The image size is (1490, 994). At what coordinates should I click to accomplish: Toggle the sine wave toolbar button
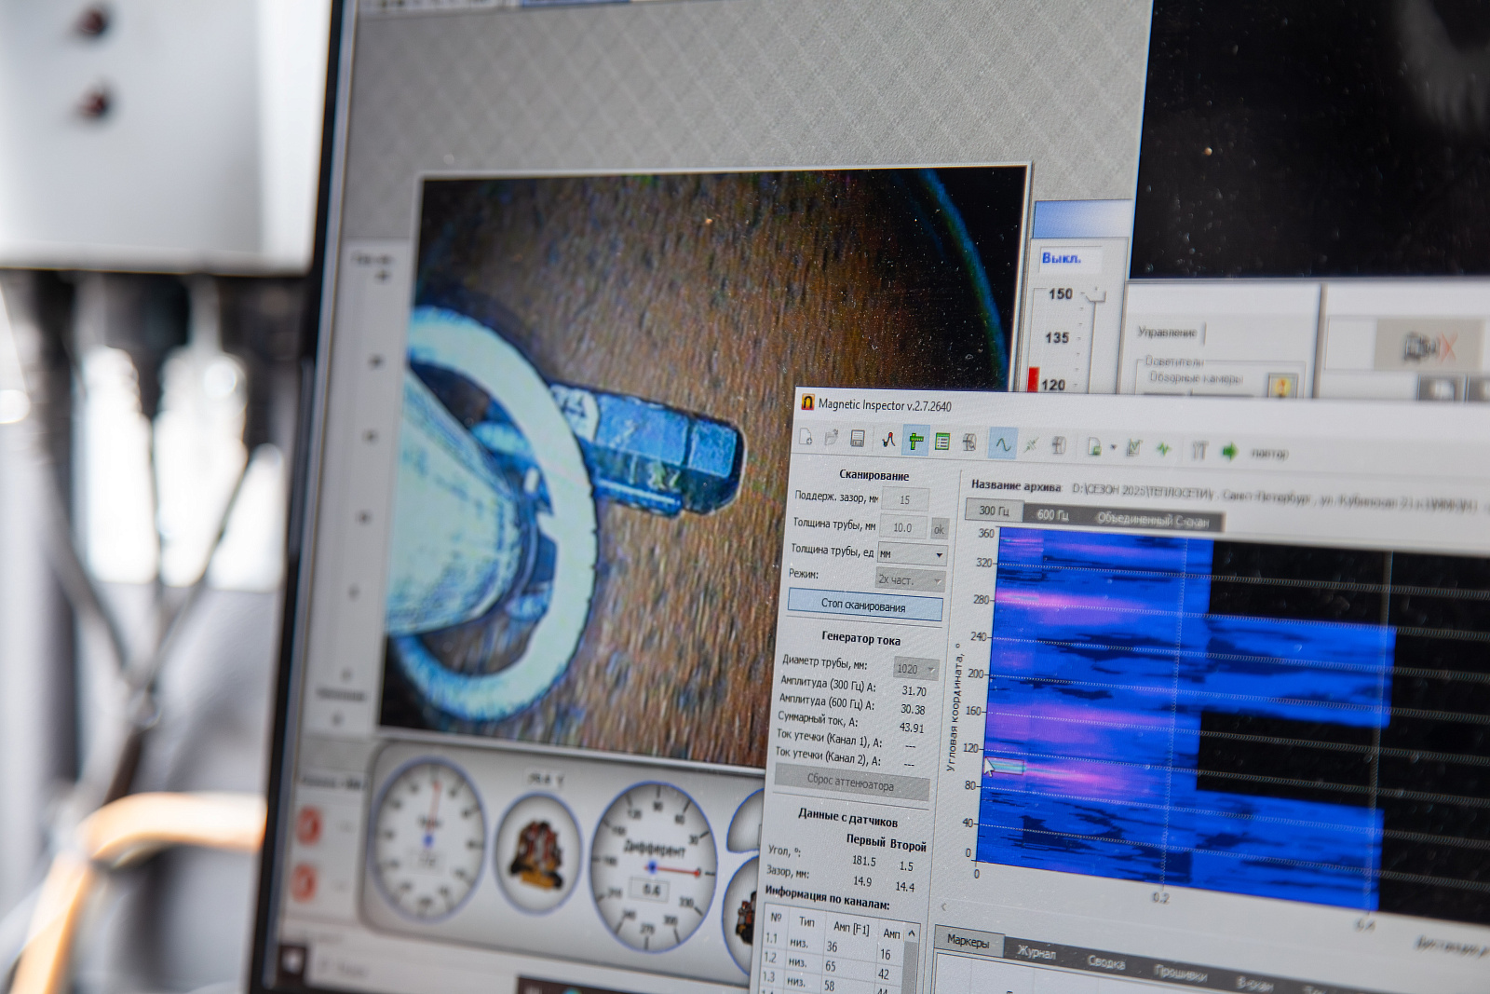click(x=1002, y=444)
